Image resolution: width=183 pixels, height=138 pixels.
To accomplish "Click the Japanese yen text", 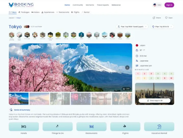I will click(x=146, y=66).
